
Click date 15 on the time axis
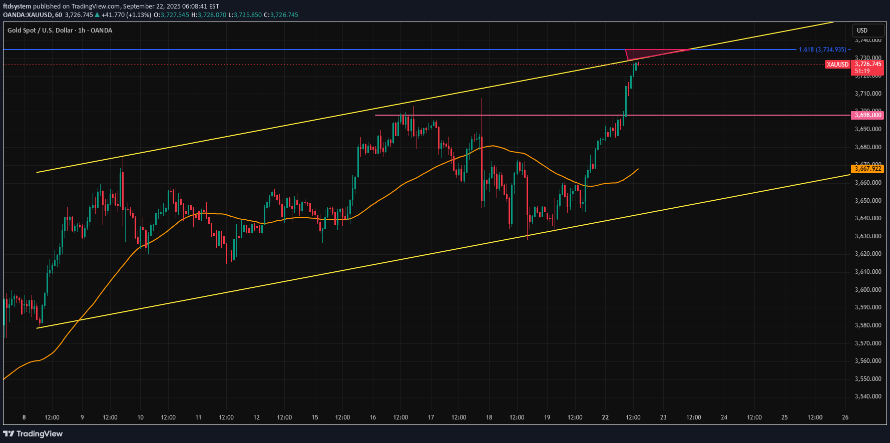[x=315, y=417]
